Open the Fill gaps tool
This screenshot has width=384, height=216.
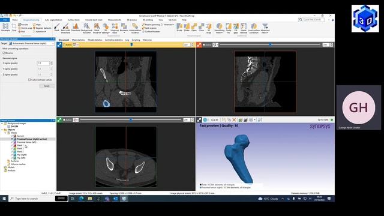[x=236, y=28]
